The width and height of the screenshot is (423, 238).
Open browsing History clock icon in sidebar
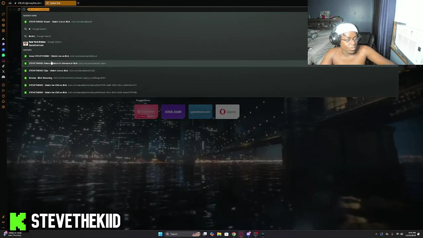coord(3,96)
